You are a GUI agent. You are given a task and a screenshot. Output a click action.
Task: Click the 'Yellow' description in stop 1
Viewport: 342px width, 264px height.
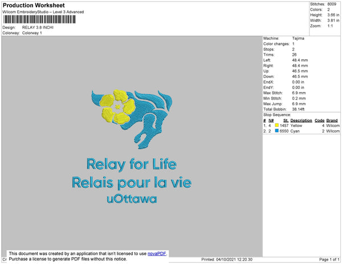pyautogui.click(x=296, y=126)
